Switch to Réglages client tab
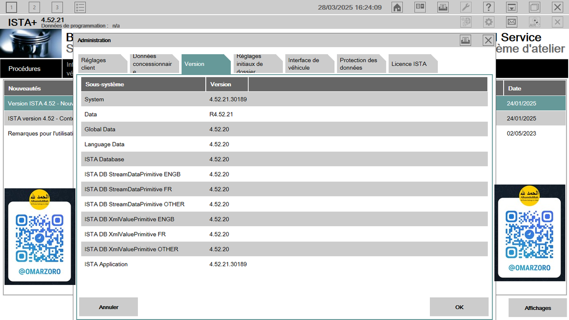This screenshot has width=569, height=320. pos(103,64)
